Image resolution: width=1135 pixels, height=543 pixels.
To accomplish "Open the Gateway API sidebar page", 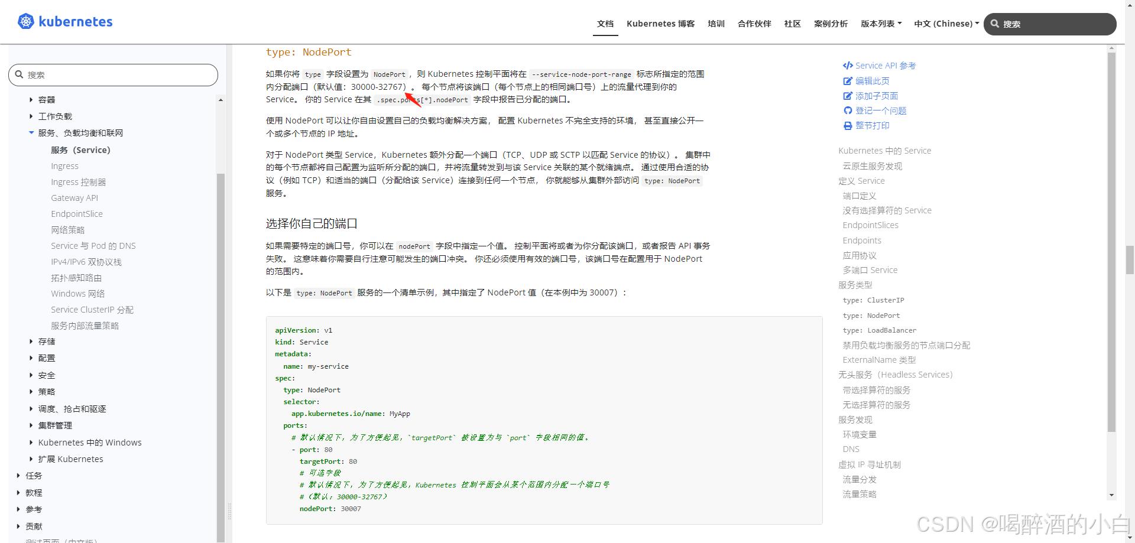I will pyautogui.click(x=74, y=198).
